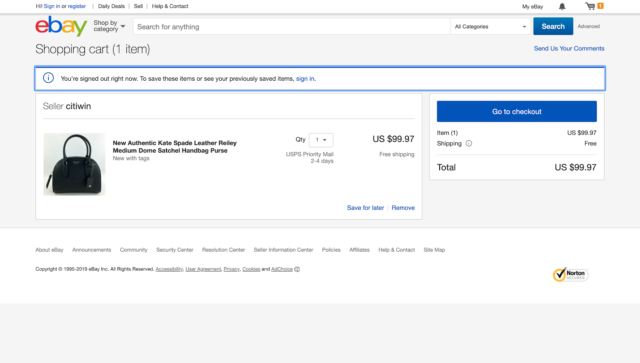Click the USPS Priority Mail text
Viewport: 640px width, 363px height.
310,154
